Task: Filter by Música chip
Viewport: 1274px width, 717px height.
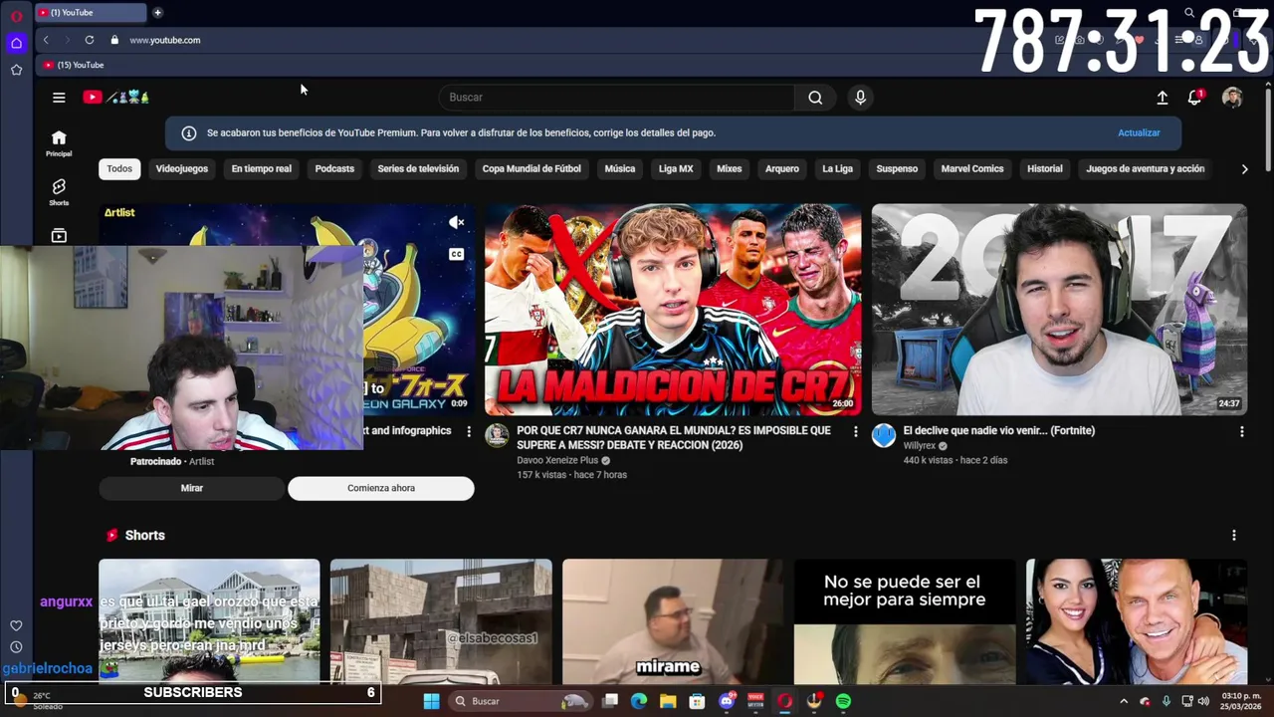Action: 620,169
